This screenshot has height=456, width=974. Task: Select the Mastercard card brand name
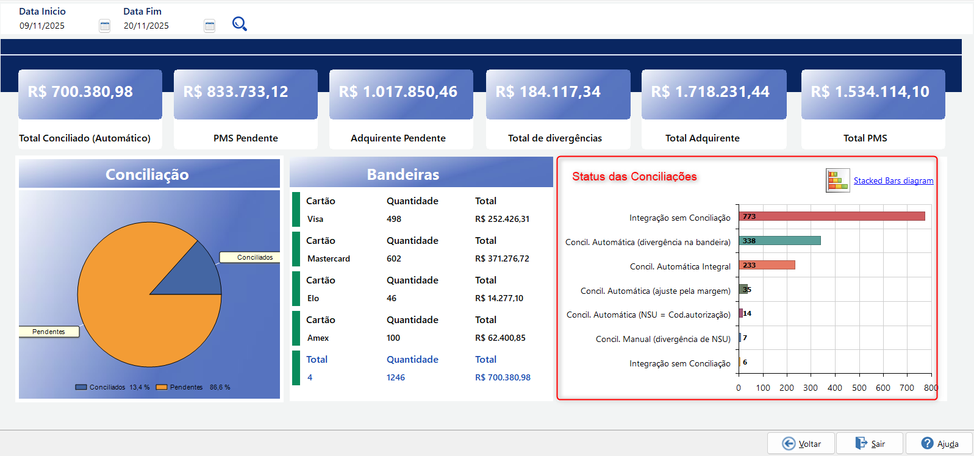(329, 258)
